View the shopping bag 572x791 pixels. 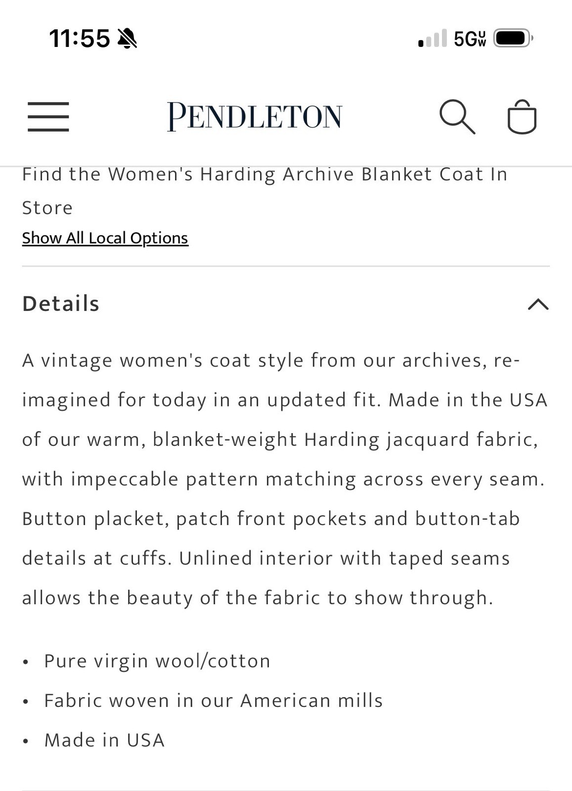tap(522, 117)
